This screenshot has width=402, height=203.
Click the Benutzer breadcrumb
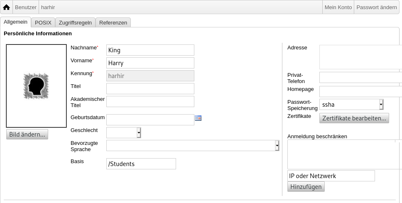26,7
